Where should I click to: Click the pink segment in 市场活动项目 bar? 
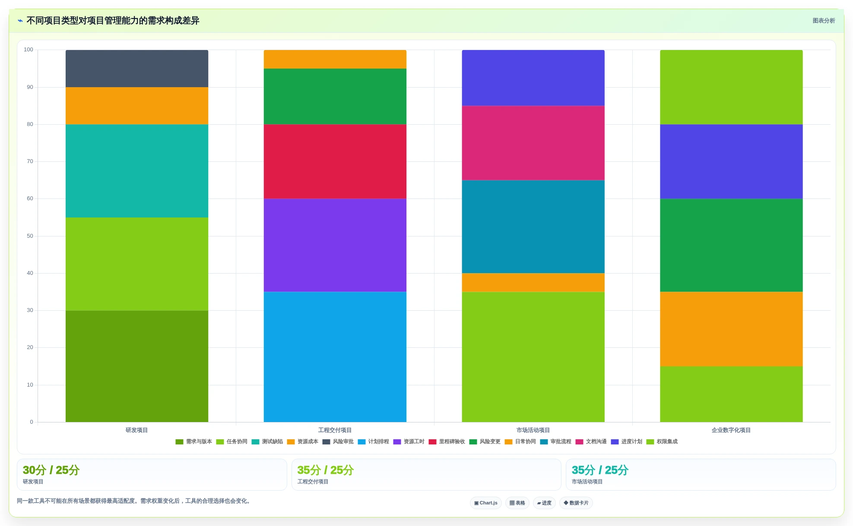click(533, 143)
